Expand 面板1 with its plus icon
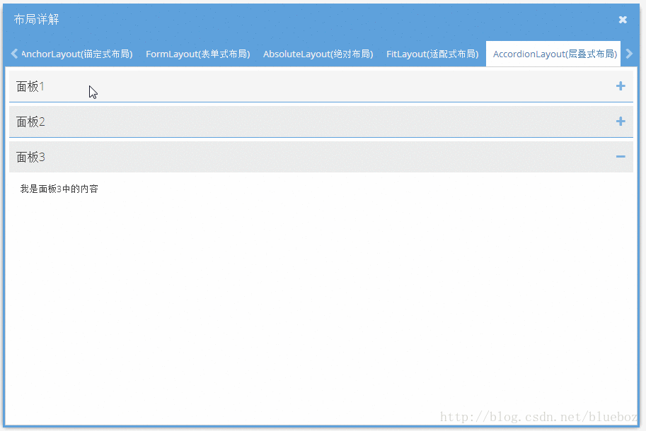This screenshot has height=431, width=646. pos(621,86)
